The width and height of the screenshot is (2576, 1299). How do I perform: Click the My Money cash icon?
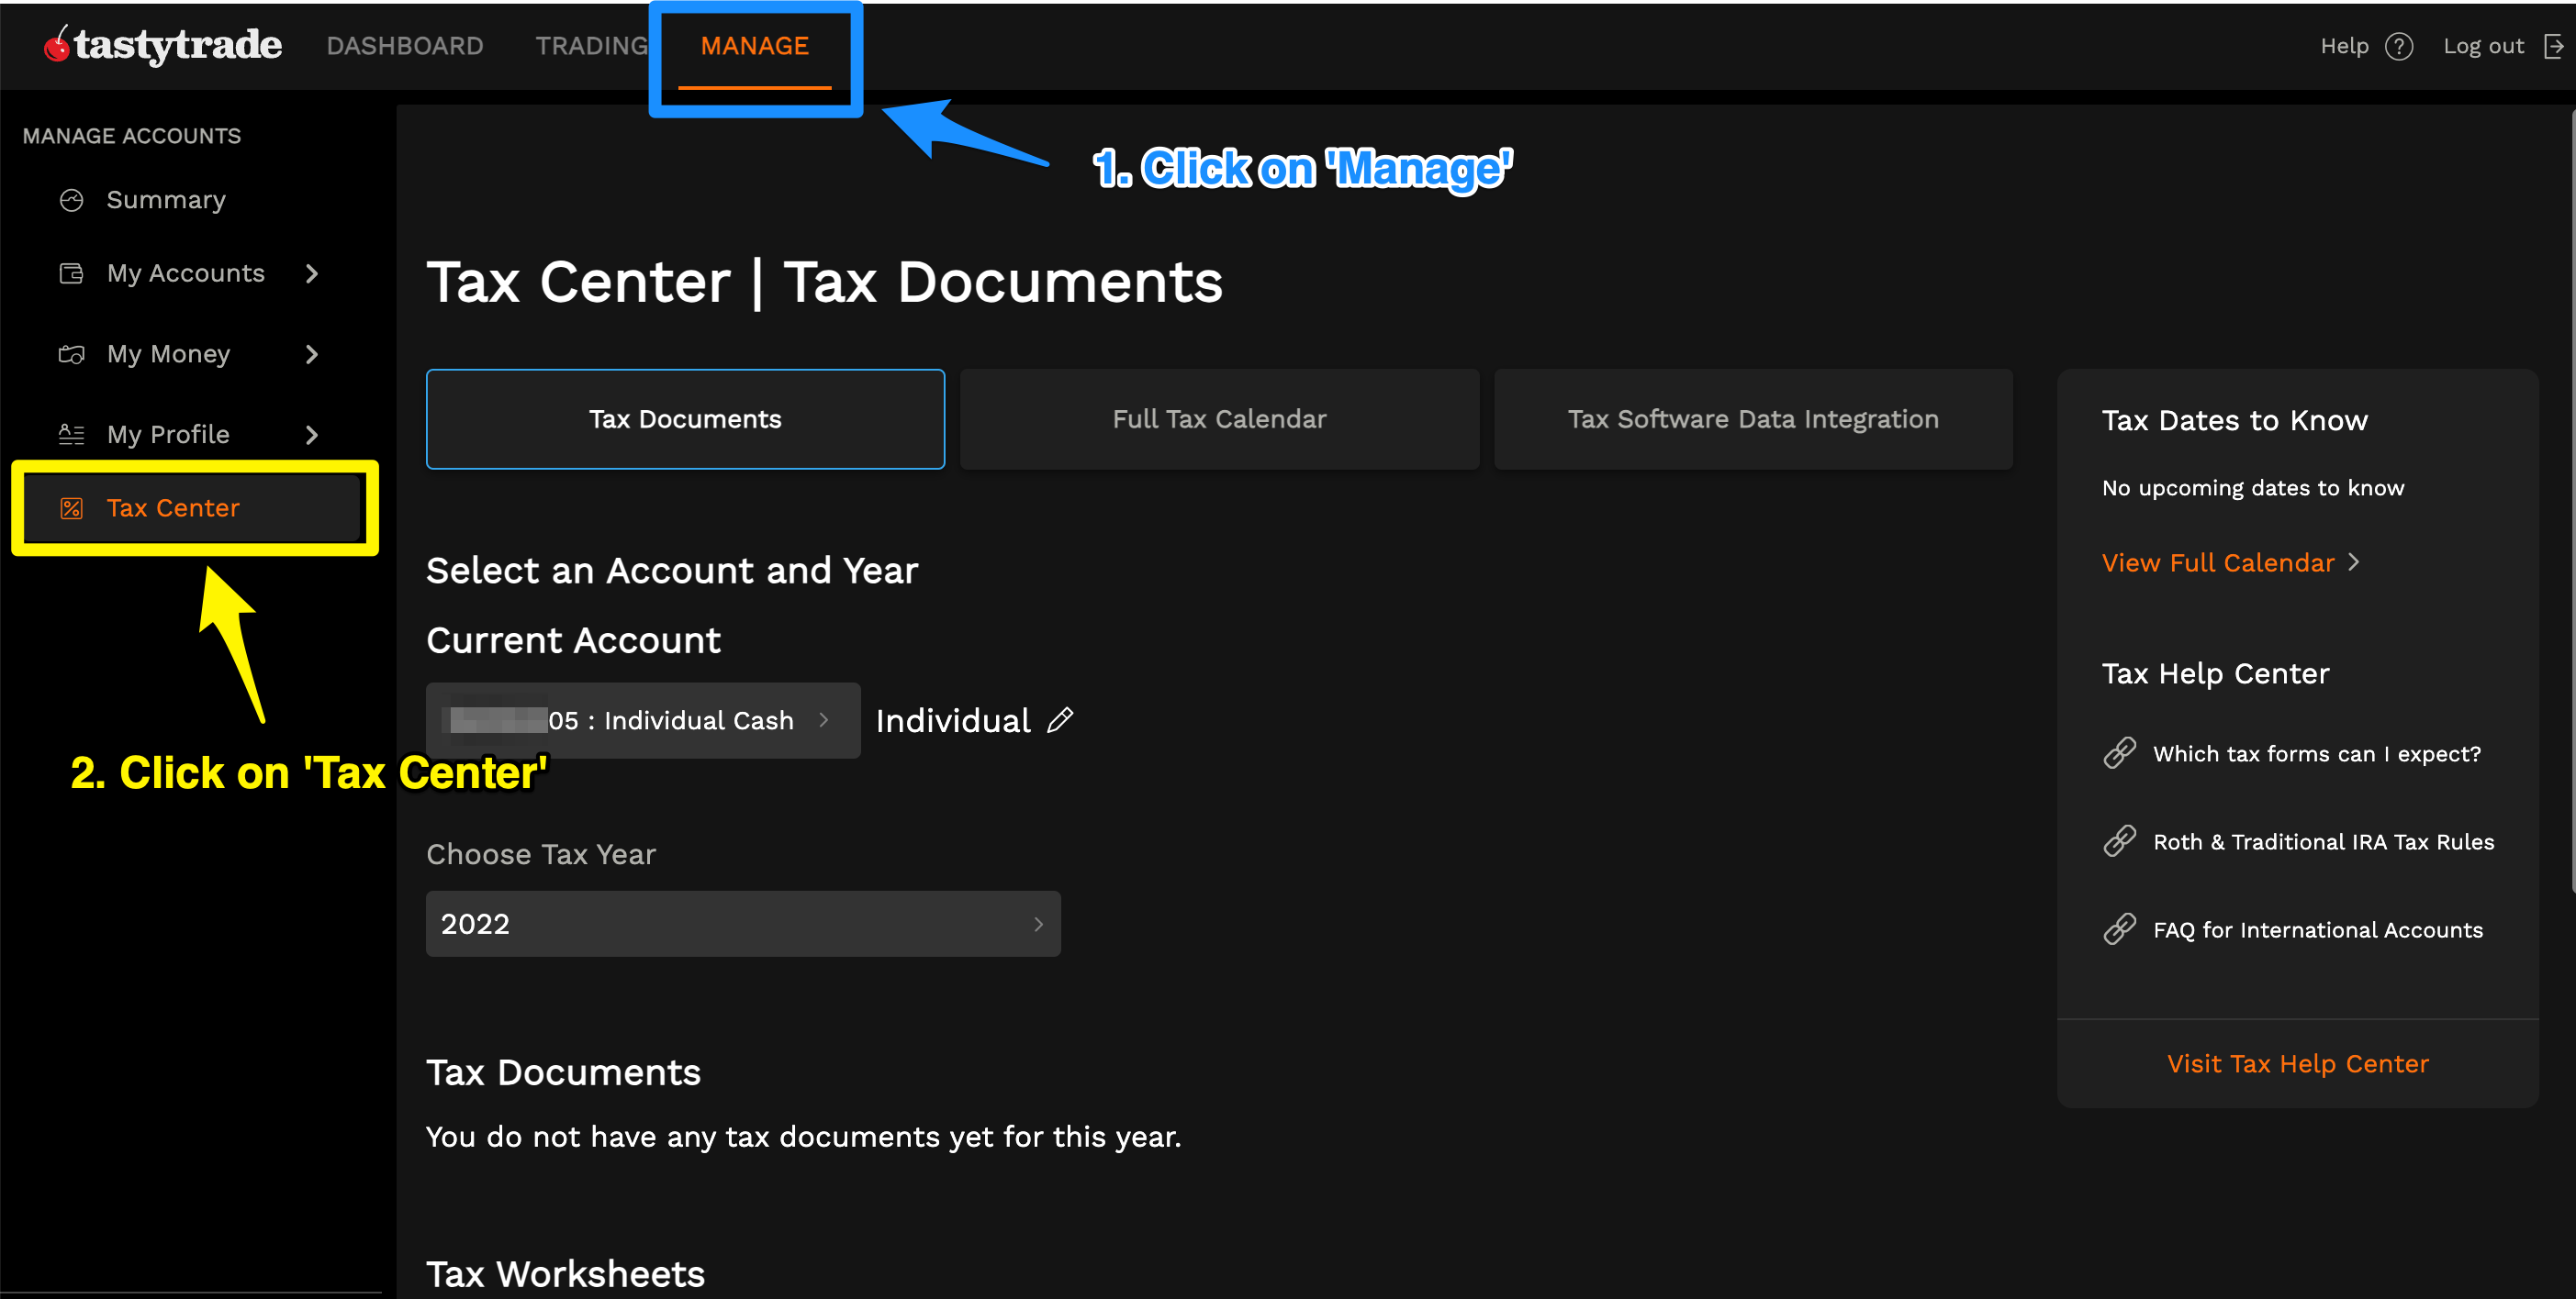click(x=71, y=354)
